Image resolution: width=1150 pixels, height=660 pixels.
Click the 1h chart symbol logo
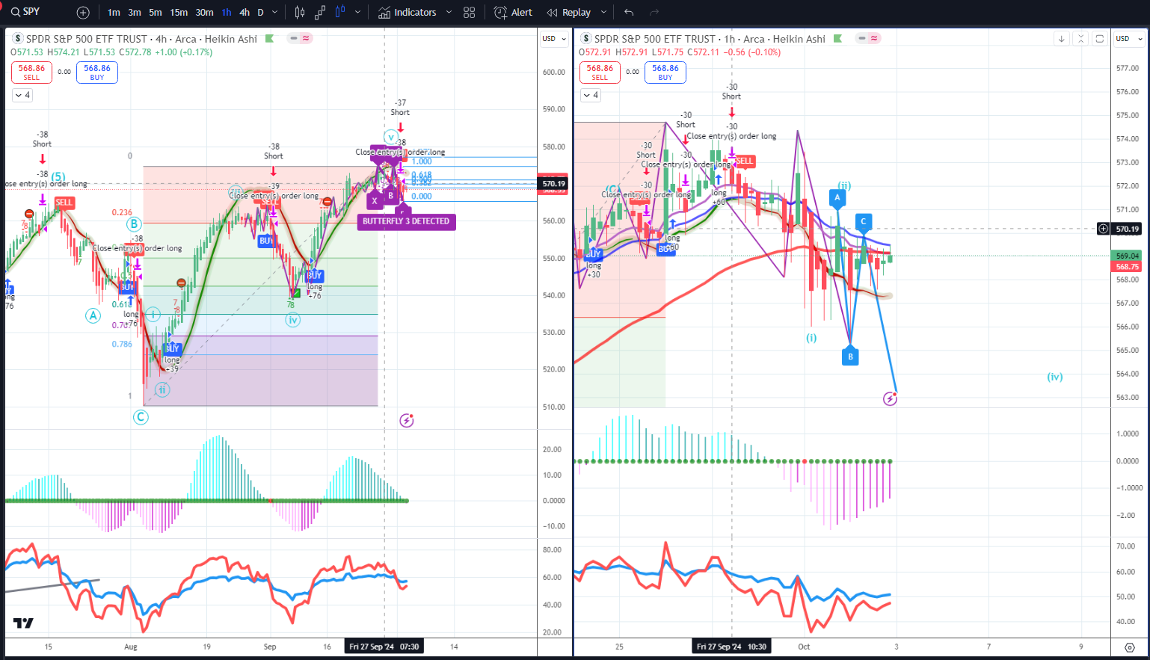[586, 39]
